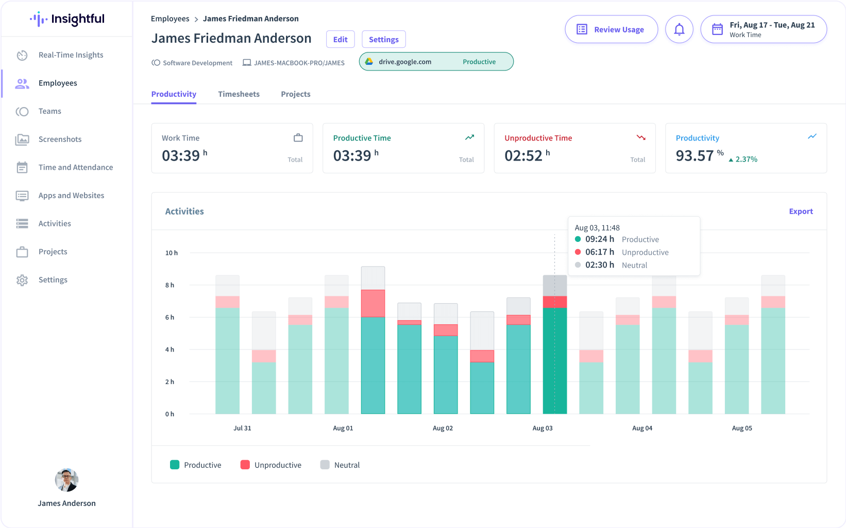Toggle the Unproductive legend item

coord(271,465)
